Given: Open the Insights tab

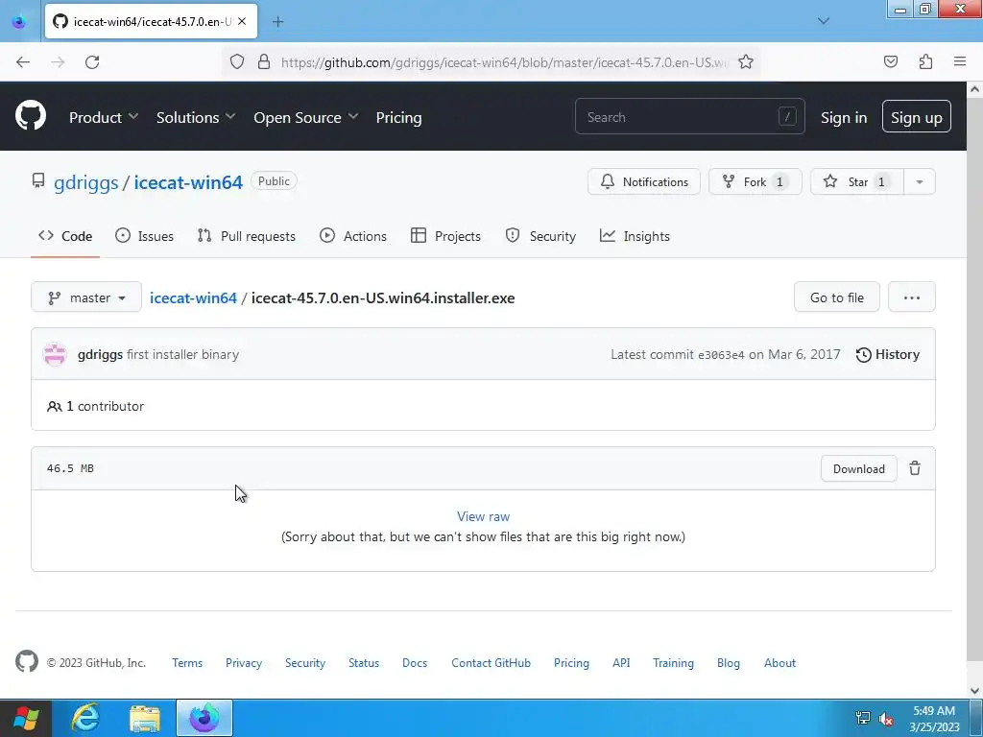Looking at the screenshot, I should [635, 236].
